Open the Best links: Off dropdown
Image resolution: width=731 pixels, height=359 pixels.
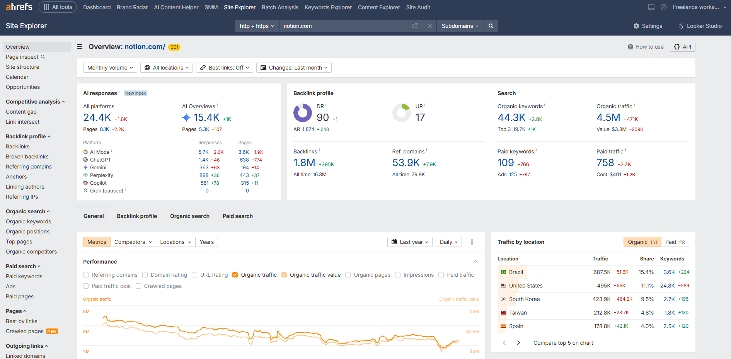[225, 68]
